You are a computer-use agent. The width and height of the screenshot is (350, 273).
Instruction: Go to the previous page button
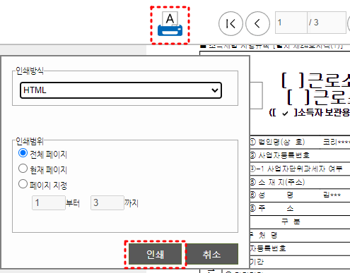point(257,23)
